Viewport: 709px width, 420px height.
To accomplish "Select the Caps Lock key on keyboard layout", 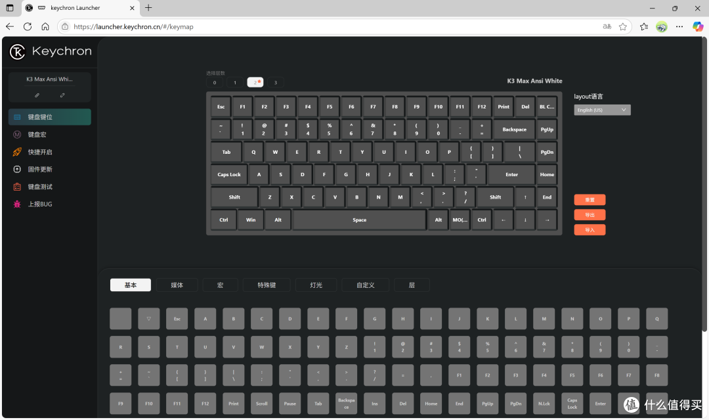I will click(229, 175).
